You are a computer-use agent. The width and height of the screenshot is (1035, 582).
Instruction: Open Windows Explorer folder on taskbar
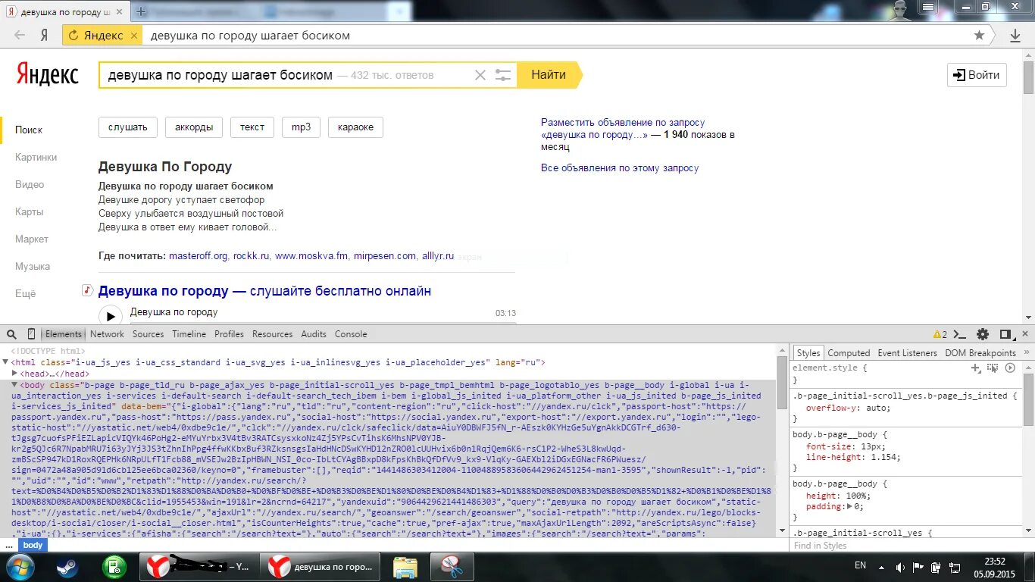point(405,567)
